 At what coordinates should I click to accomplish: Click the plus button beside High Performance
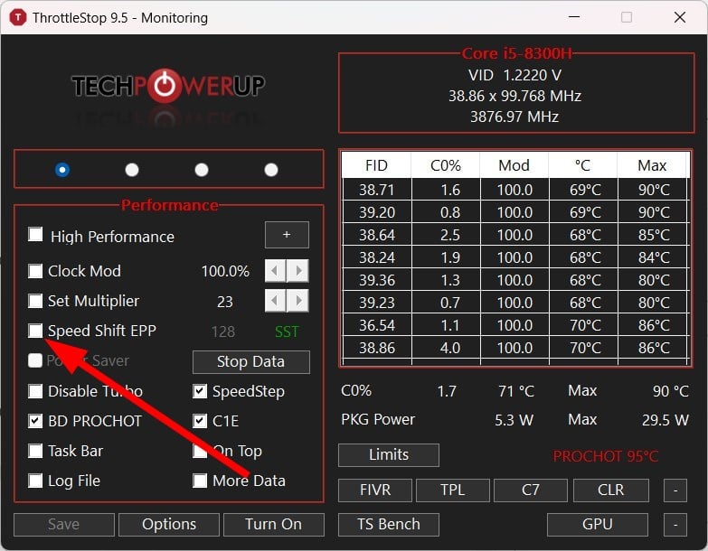pyautogui.click(x=287, y=235)
